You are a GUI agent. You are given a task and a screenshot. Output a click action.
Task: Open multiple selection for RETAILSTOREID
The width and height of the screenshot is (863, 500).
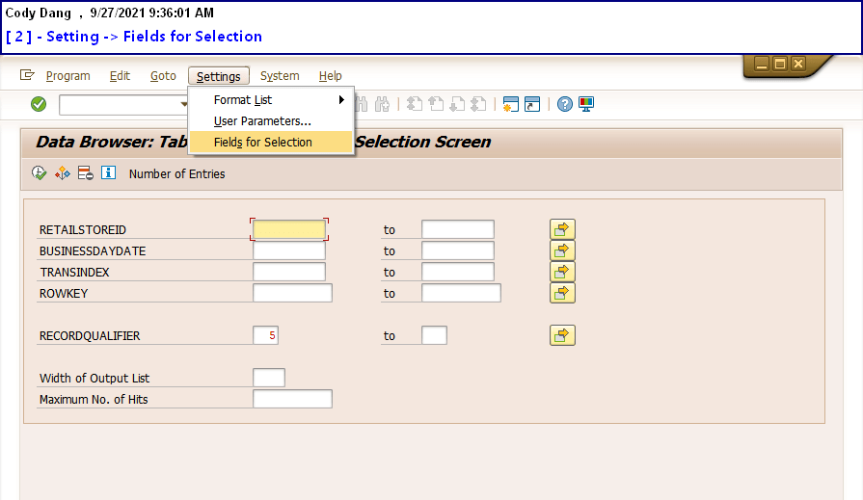[562, 229]
